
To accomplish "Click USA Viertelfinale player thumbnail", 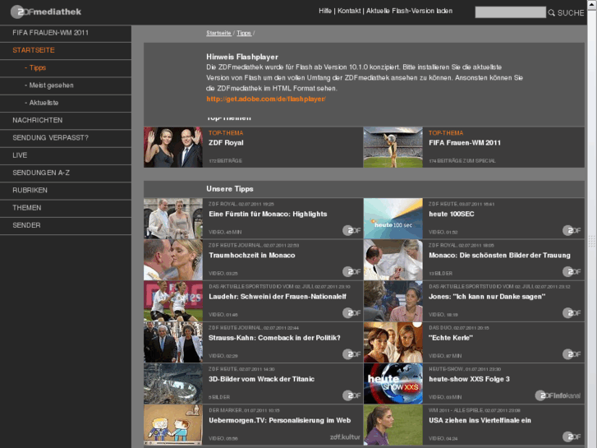I will tap(393, 425).
